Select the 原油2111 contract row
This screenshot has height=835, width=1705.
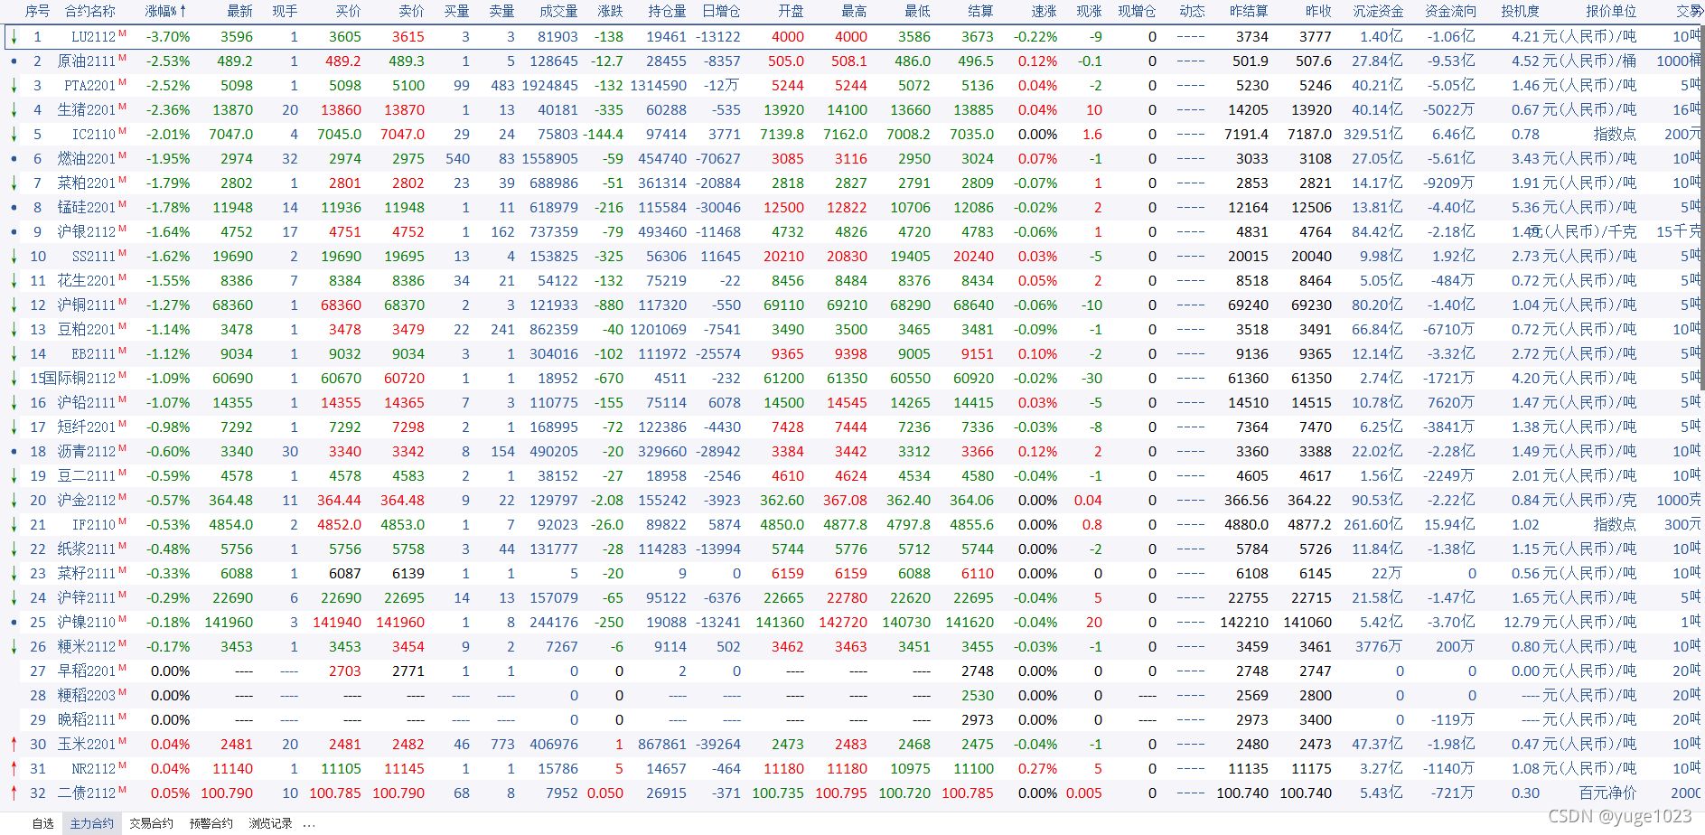pyautogui.click(x=852, y=61)
